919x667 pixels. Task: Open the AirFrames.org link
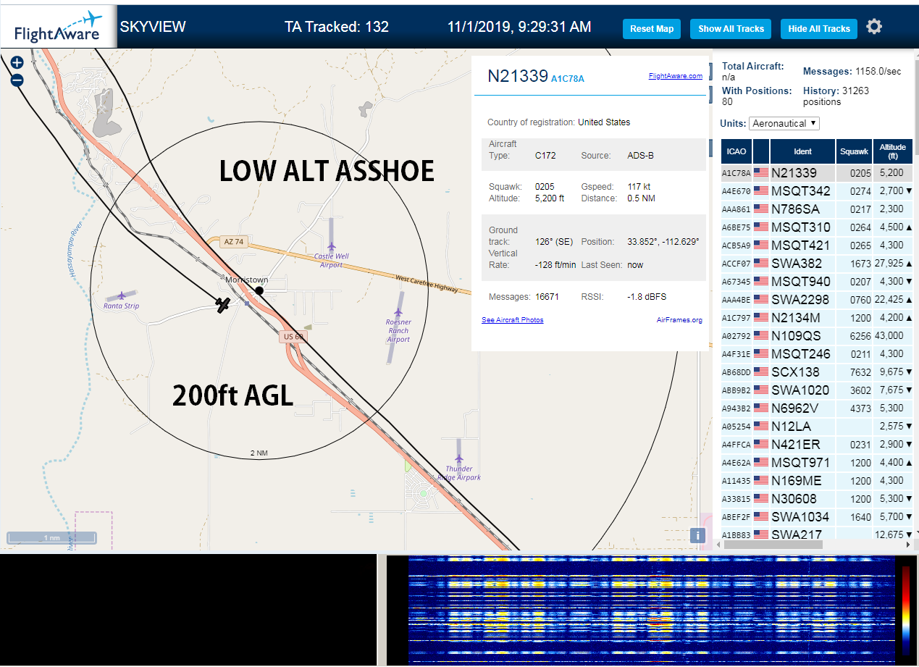click(x=679, y=320)
